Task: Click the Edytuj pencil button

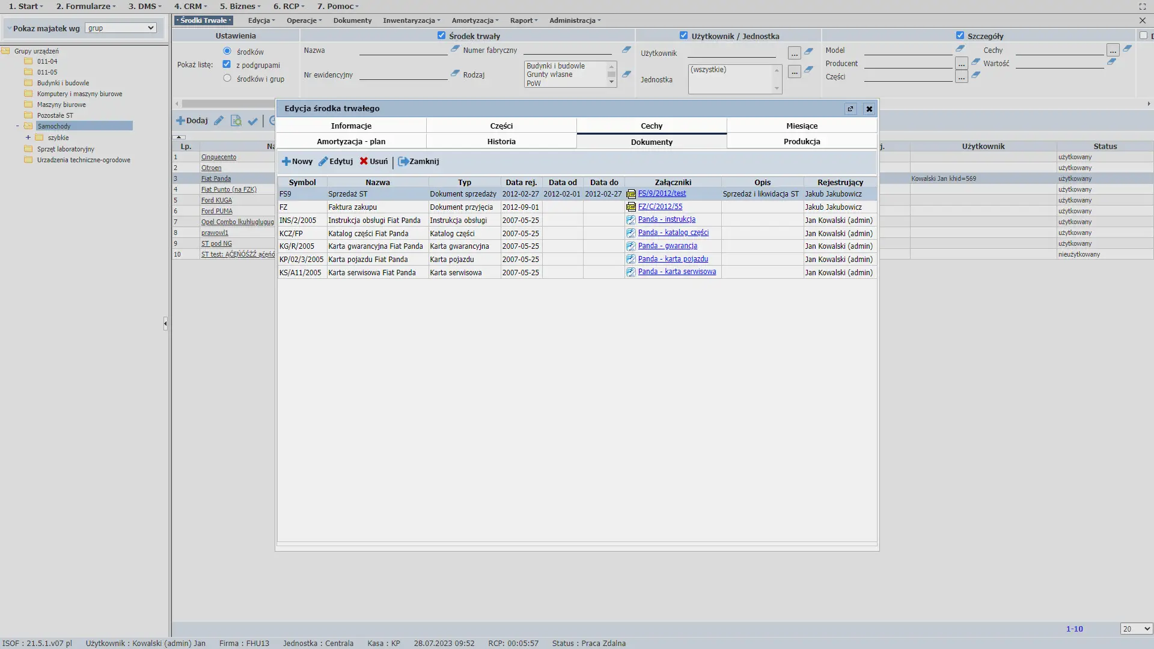Action: [x=335, y=162]
